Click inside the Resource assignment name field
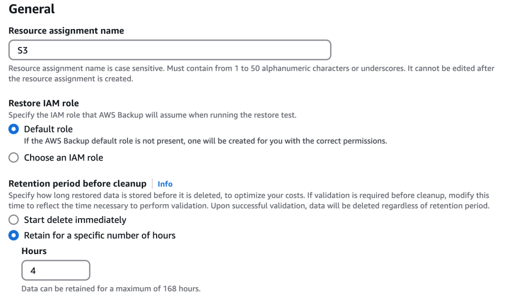This screenshot has width=506, height=302. coord(168,49)
